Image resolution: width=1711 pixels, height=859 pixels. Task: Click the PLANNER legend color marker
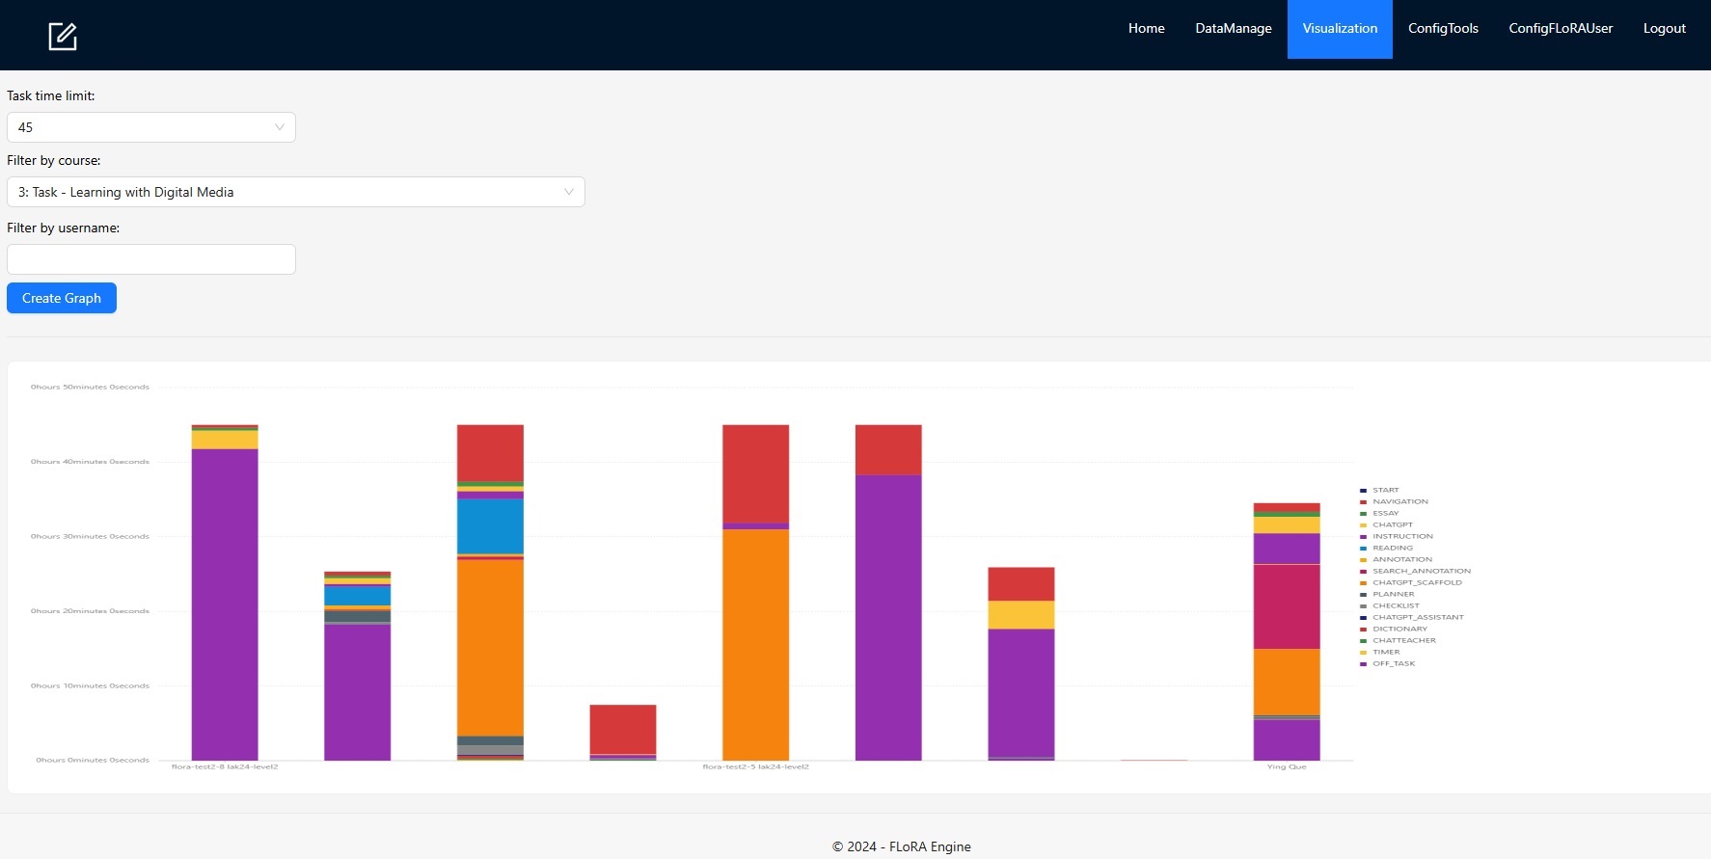pos(1363,595)
